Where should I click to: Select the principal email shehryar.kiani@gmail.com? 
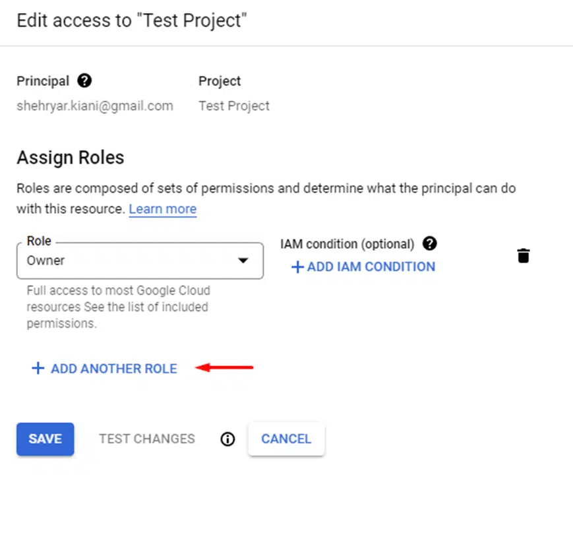[x=95, y=106]
